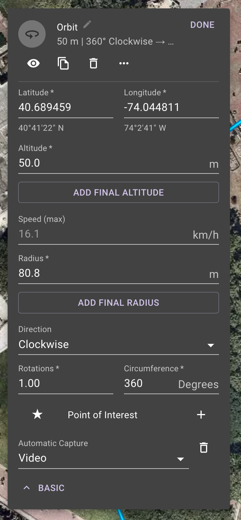Open the Direction Clockwise dropdown
The height and width of the screenshot is (520, 241).
pos(119,345)
